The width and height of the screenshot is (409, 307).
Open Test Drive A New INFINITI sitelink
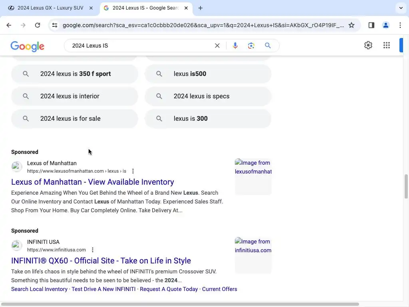coord(103,289)
